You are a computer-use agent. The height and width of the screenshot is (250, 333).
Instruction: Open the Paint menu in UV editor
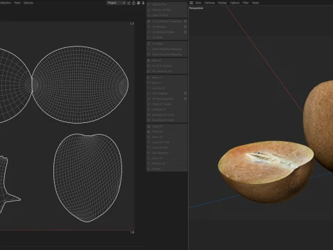[17, 3]
